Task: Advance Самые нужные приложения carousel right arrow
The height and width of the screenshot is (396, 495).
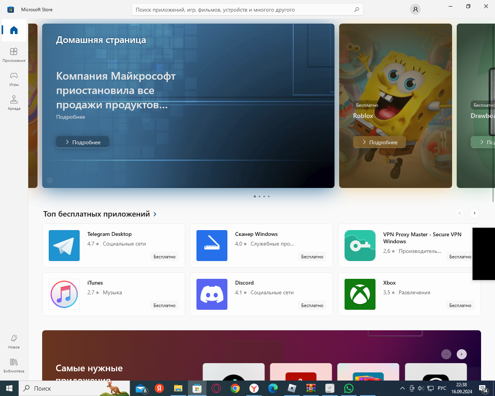Action: pos(462,354)
